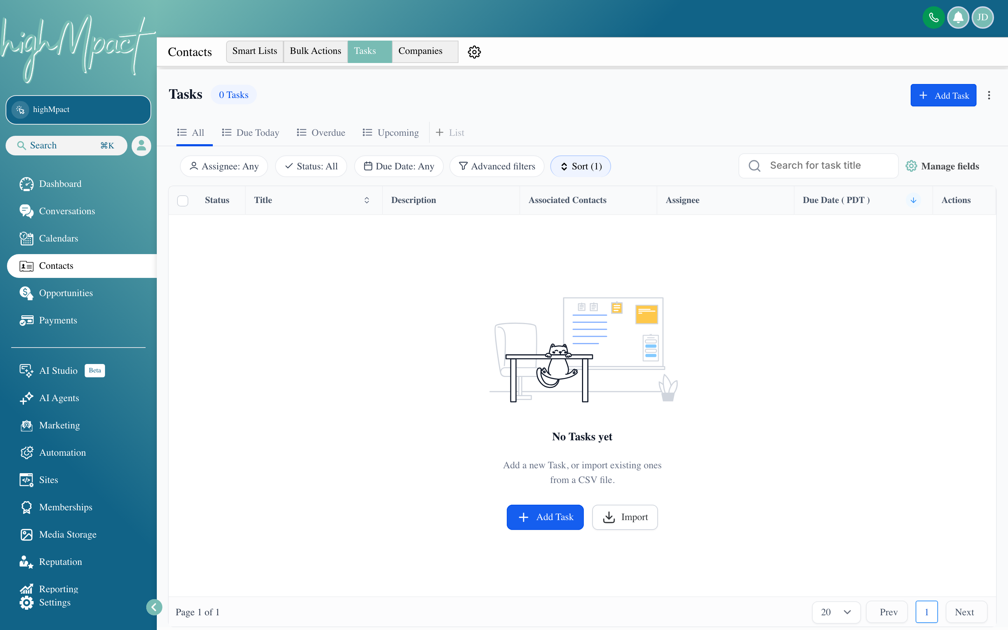Click the user avatar next to Search
The height and width of the screenshot is (630, 1008).
[141, 146]
